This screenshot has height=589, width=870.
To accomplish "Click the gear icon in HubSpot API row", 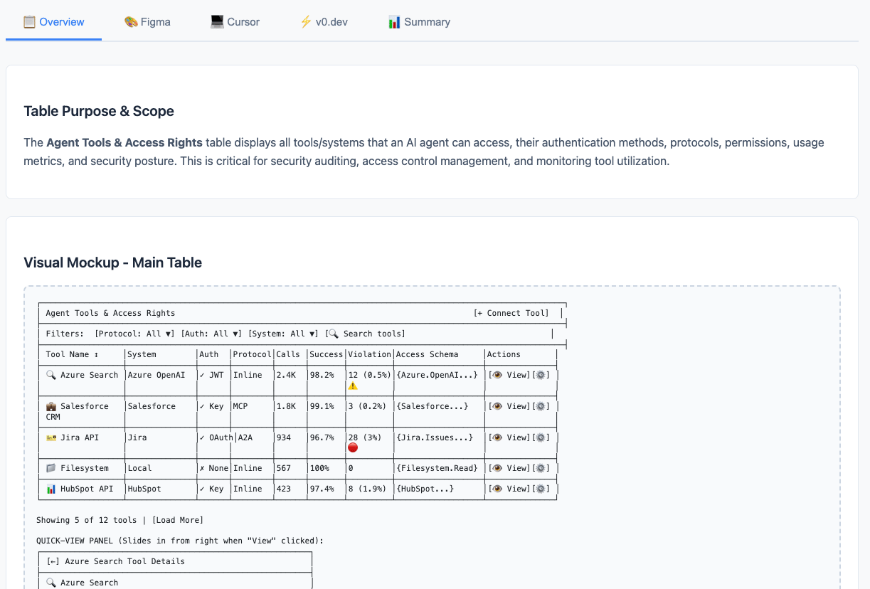I will (x=540, y=489).
